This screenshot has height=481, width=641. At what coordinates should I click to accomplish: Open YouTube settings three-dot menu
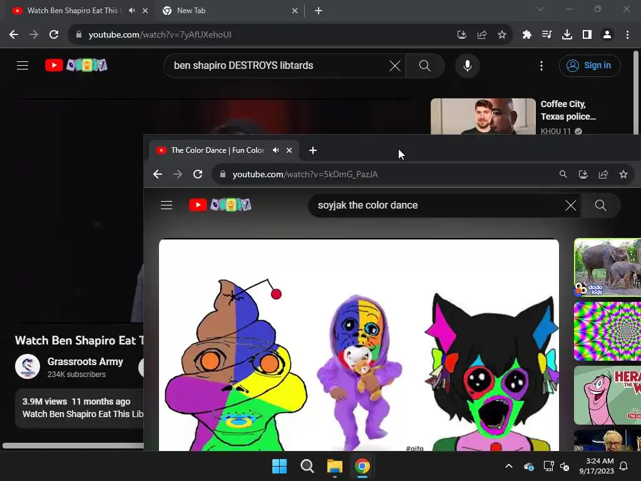tap(541, 65)
